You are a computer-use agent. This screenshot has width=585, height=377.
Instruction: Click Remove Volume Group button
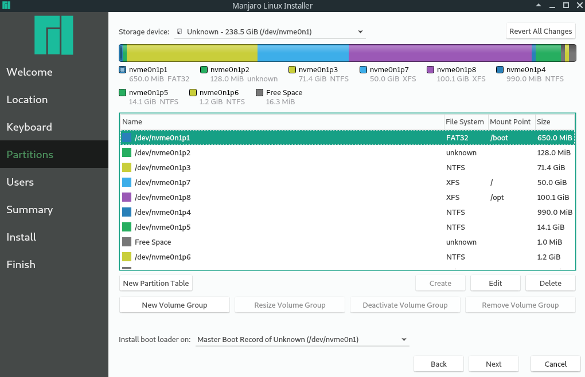(520, 305)
